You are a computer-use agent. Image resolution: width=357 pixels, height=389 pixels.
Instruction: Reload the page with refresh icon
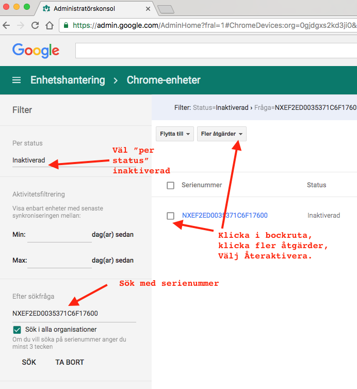coord(35,25)
